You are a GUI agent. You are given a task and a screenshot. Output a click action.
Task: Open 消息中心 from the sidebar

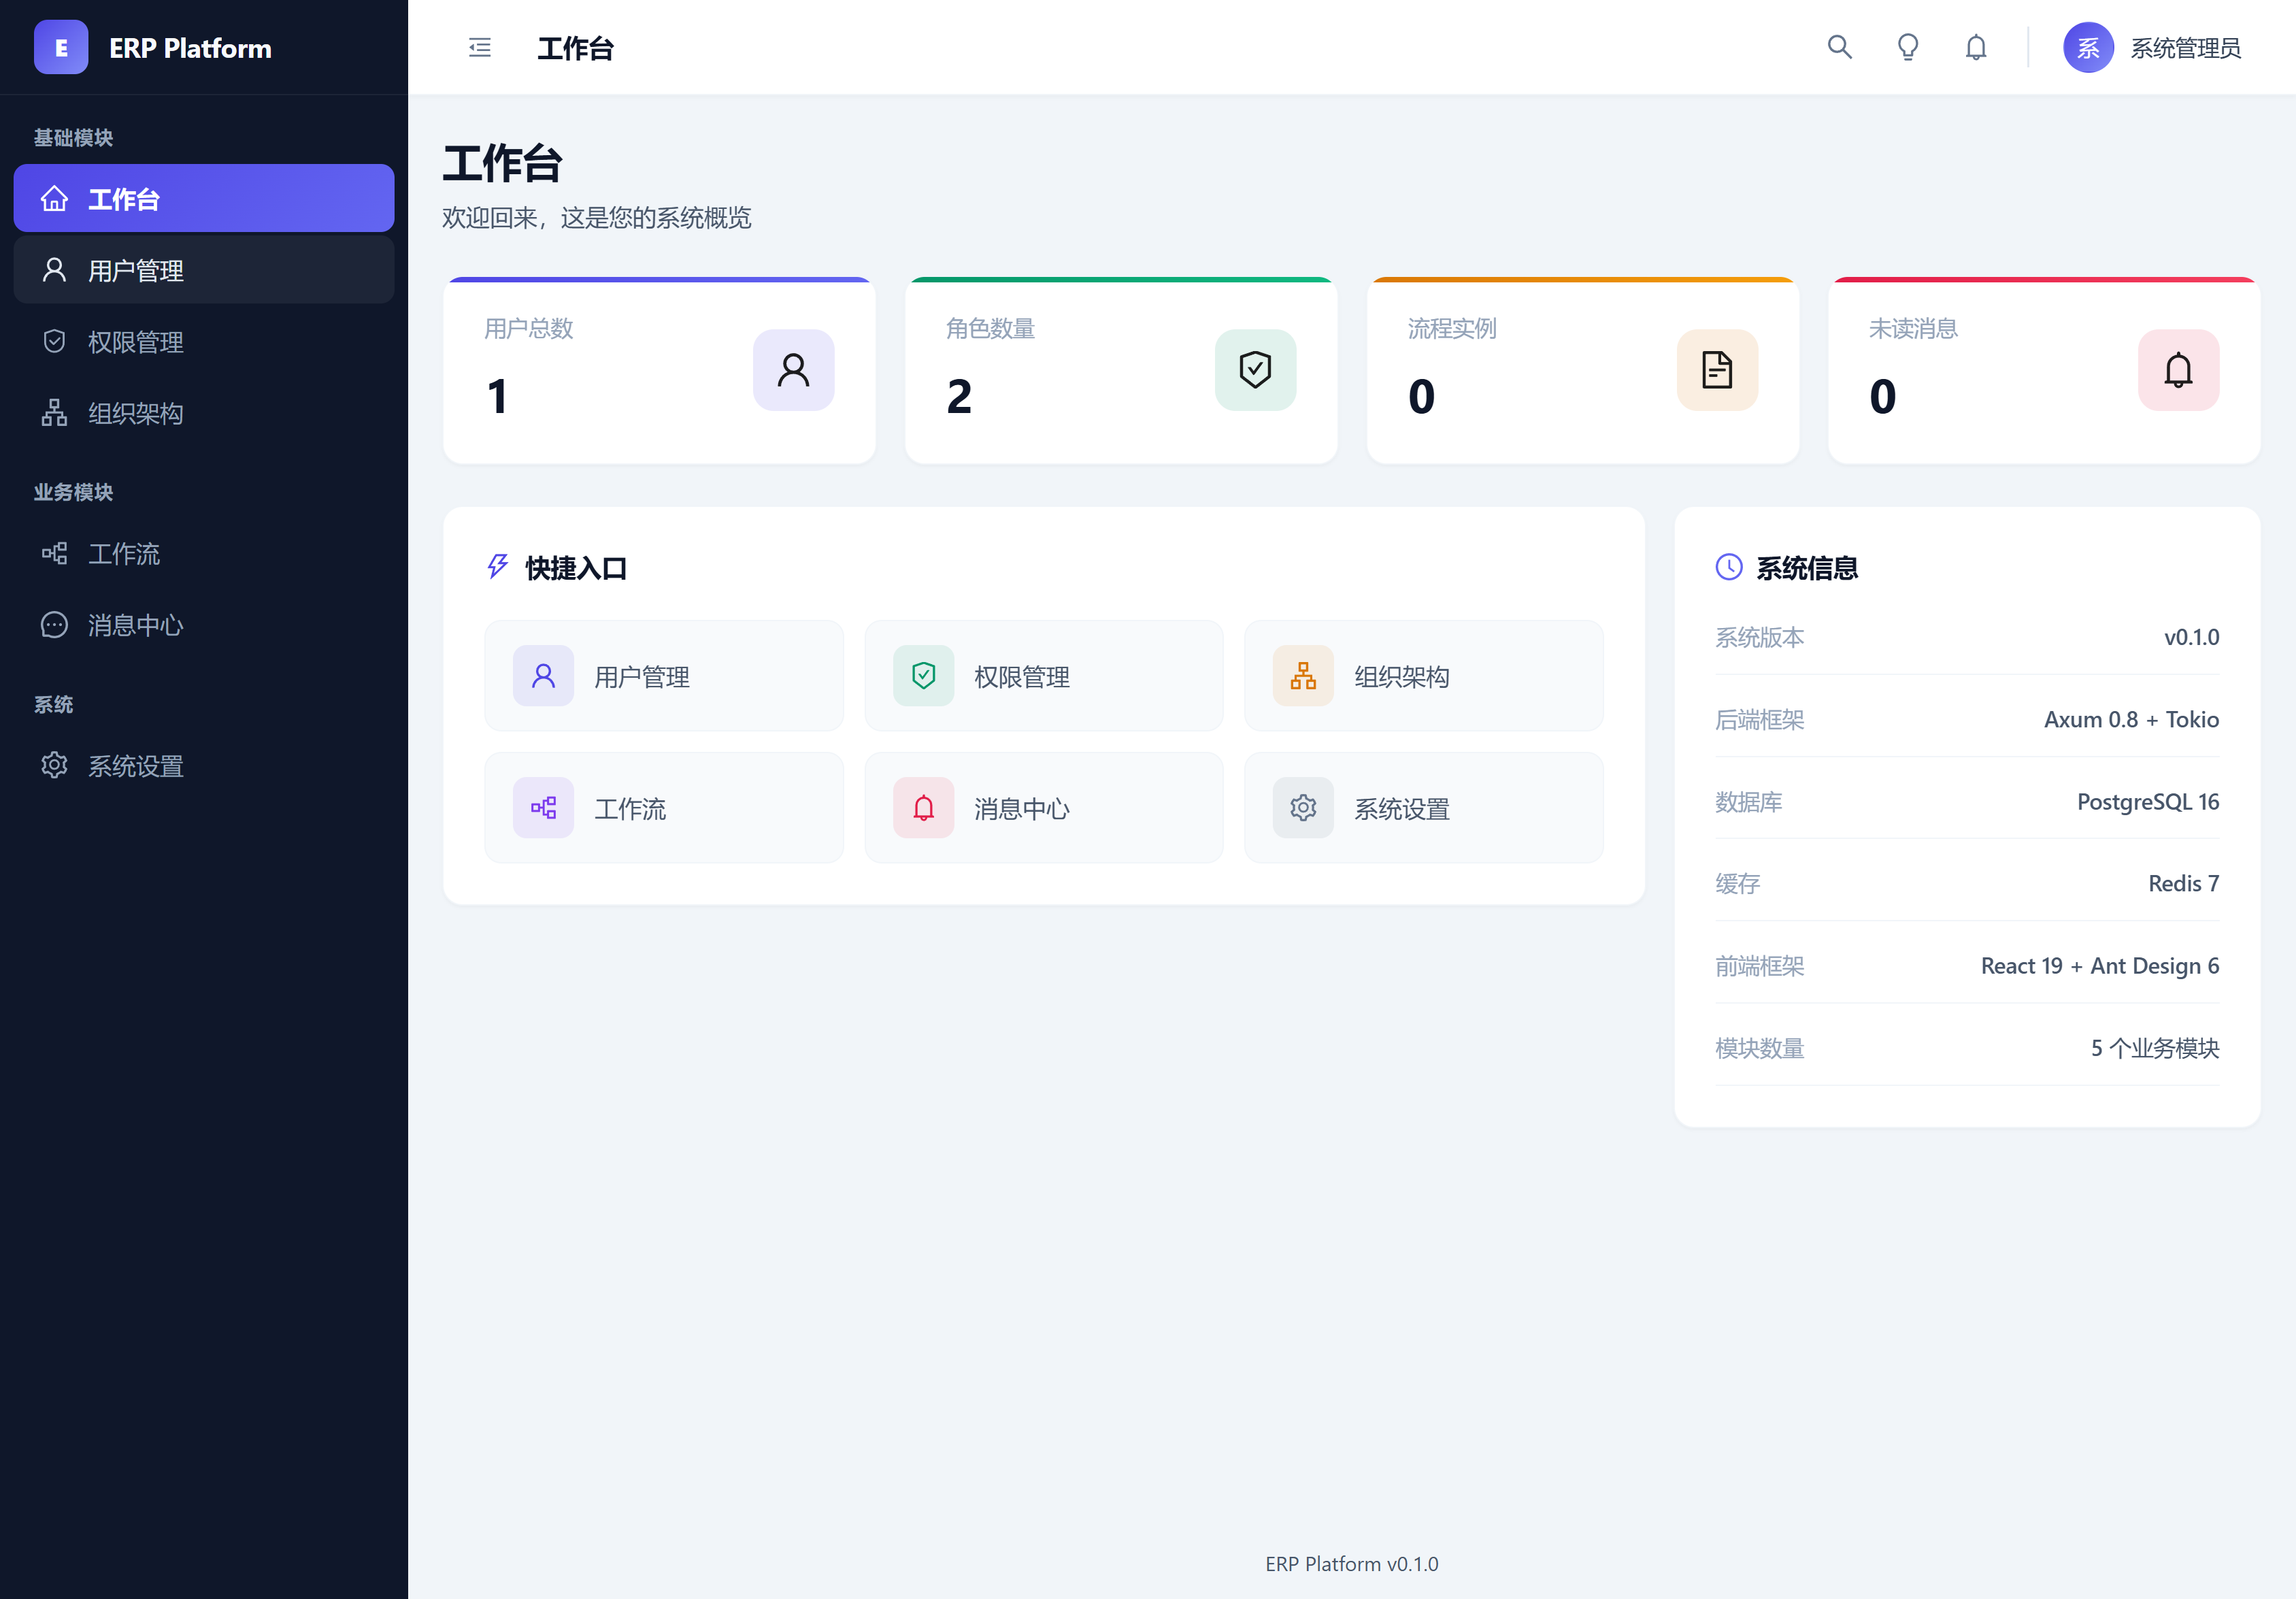(204, 625)
